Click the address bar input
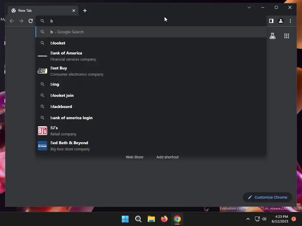302x226 pixels. point(151,21)
